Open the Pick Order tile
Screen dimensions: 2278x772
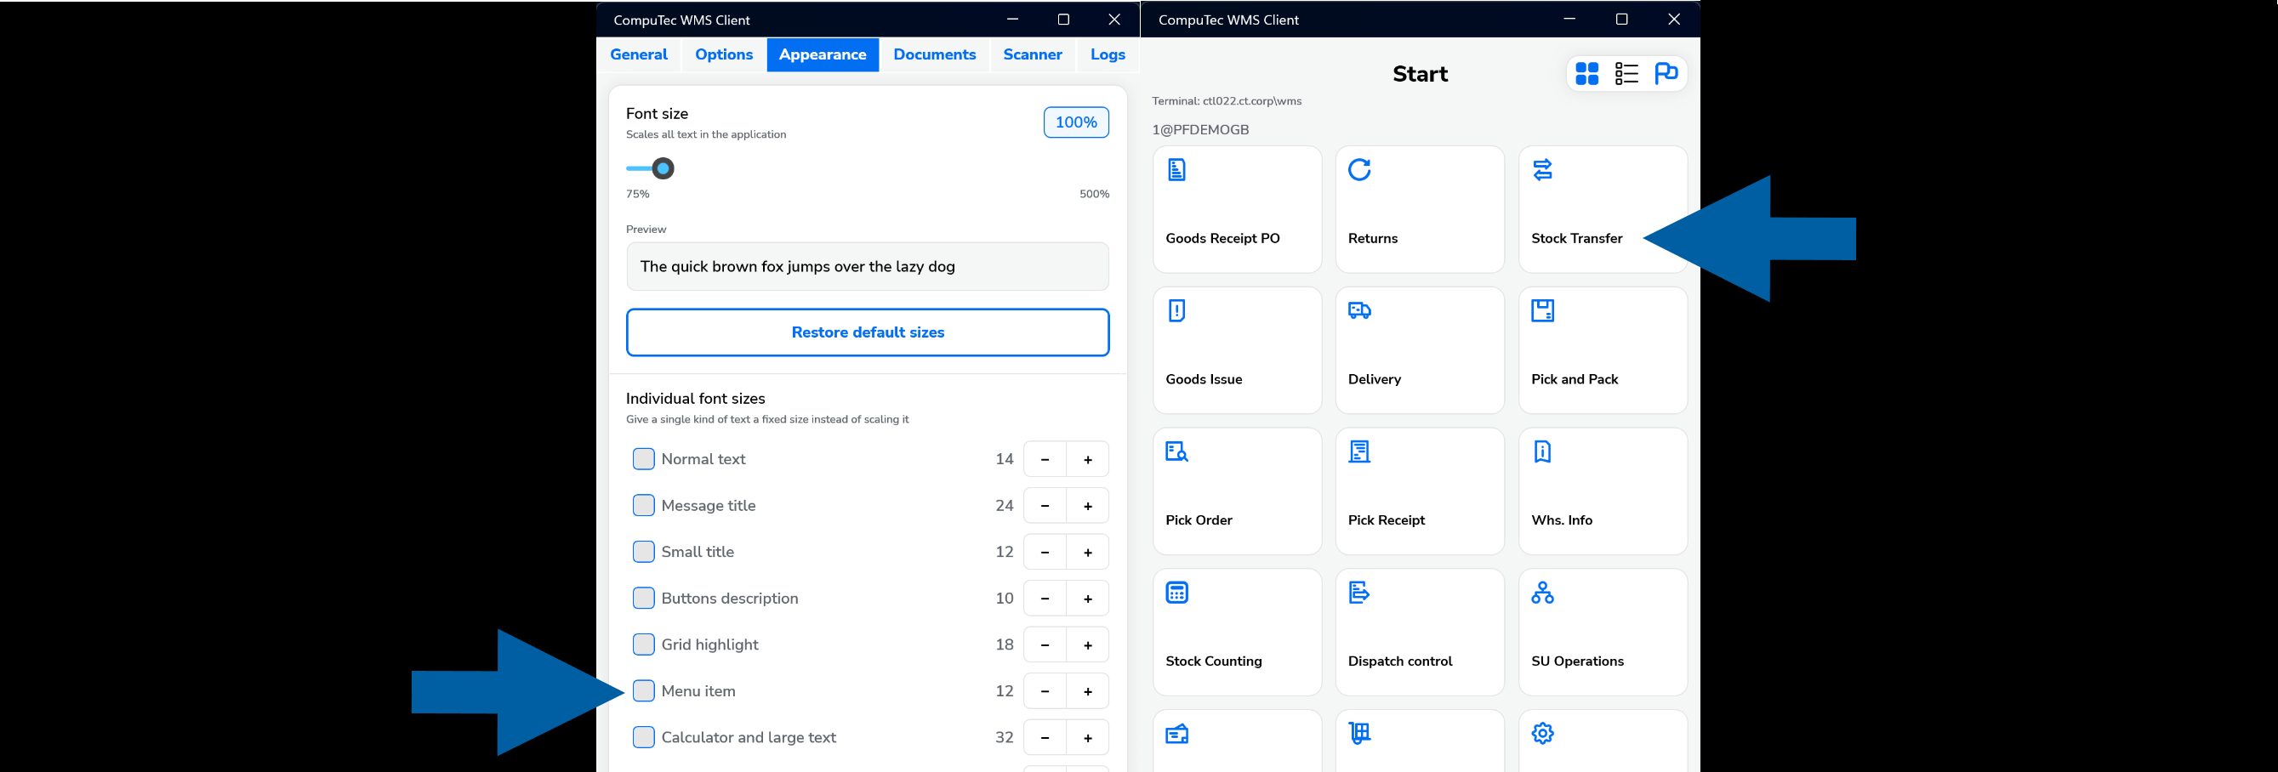[1237, 491]
